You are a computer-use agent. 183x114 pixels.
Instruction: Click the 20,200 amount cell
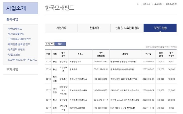tap(161, 69)
